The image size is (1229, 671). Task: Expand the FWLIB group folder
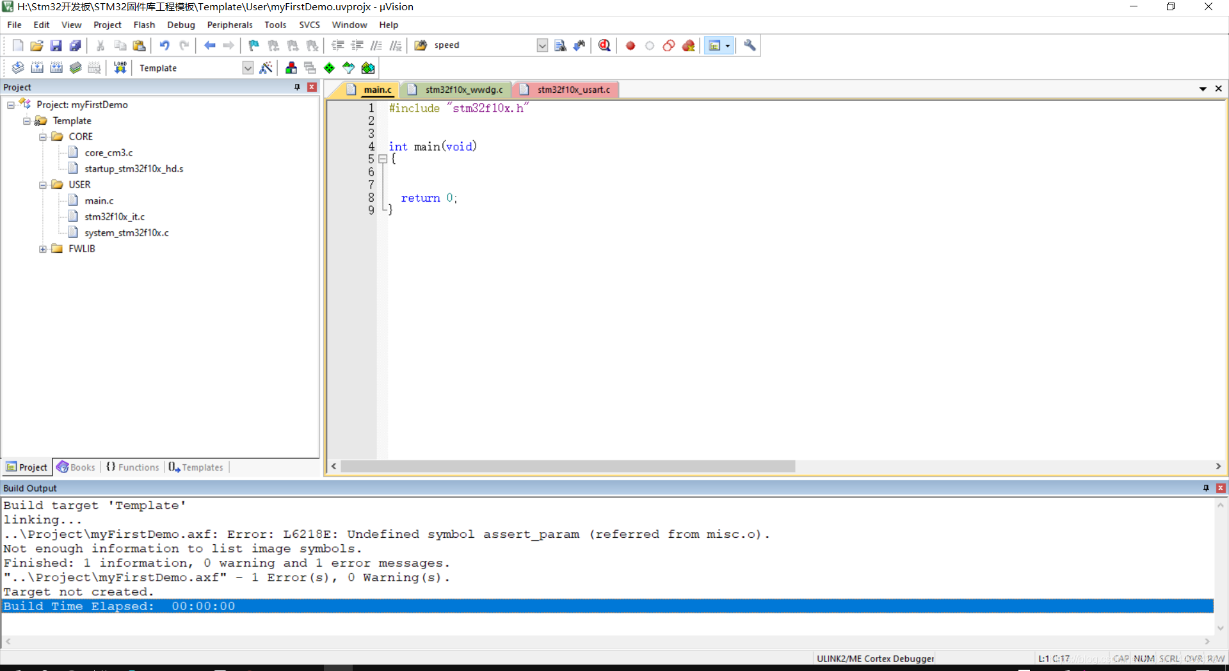pos(43,249)
